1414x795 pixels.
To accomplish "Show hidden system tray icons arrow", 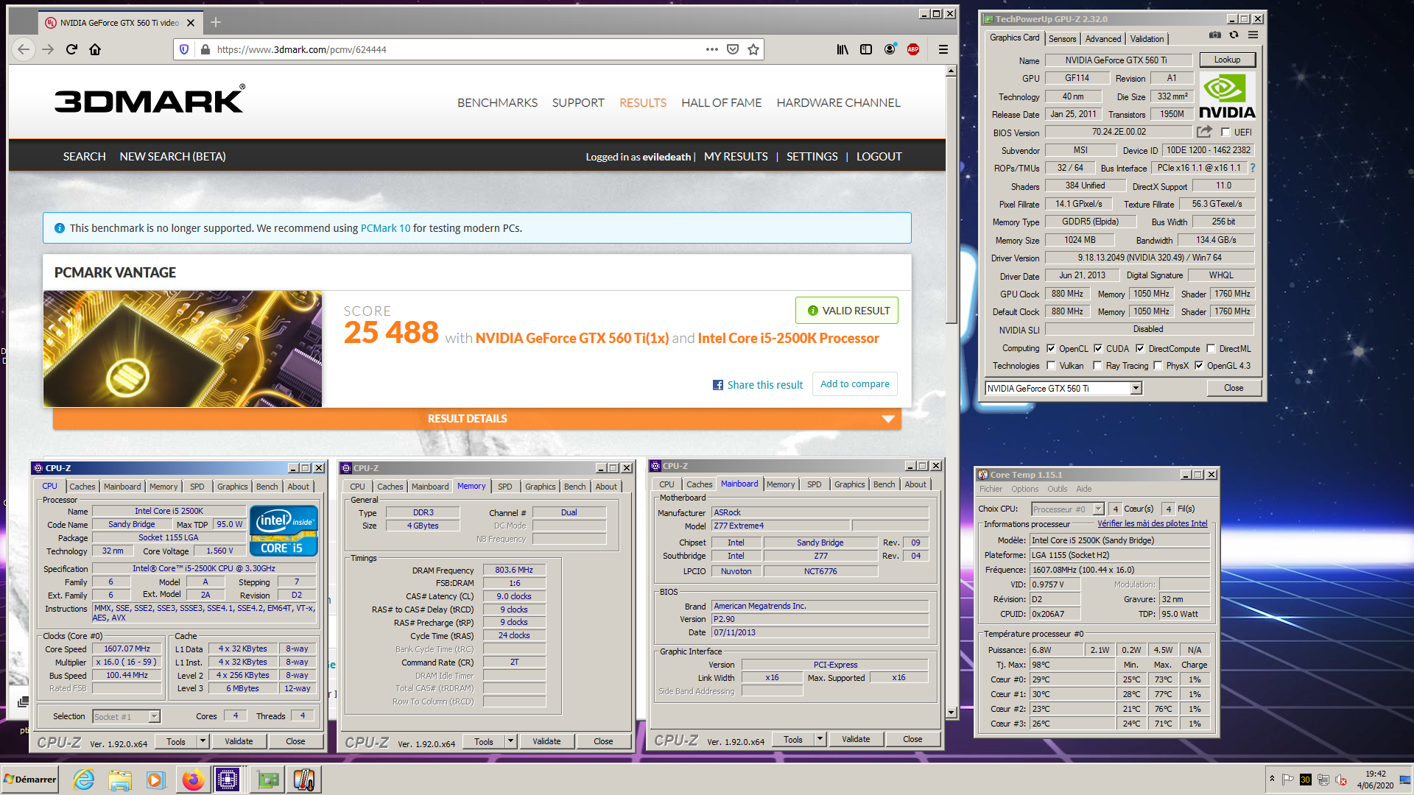I will (1272, 779).
